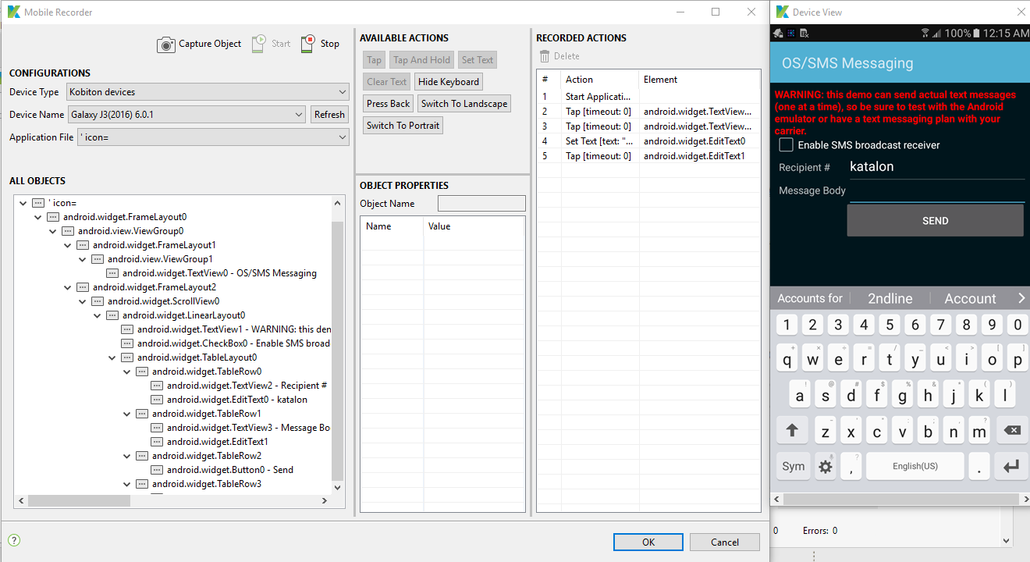
Task: Click the notification icon in the device status bar
Action: (x=777, y=33)
